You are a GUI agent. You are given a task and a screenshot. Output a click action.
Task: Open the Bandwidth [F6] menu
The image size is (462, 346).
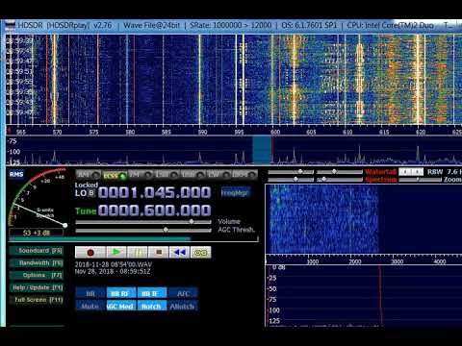pos(37,263)
